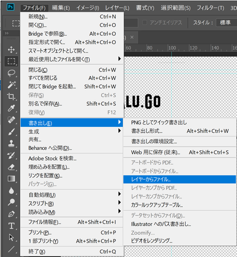The width and height of the screenshot is (237, 257).
Task: Select the Brush tool
Action: 11,132
